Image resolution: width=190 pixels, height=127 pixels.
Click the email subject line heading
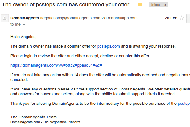(66, 5)
